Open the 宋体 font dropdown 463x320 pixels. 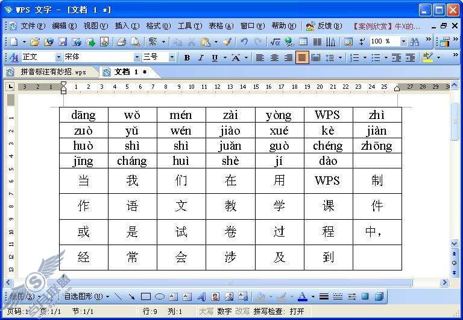pos(137,57)
